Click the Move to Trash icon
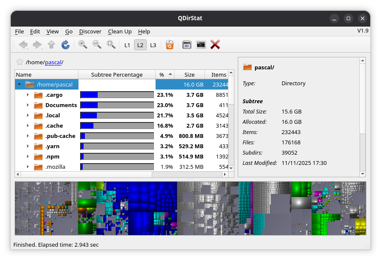The width and height of the screenshot is (381, 260). [170, 45]
